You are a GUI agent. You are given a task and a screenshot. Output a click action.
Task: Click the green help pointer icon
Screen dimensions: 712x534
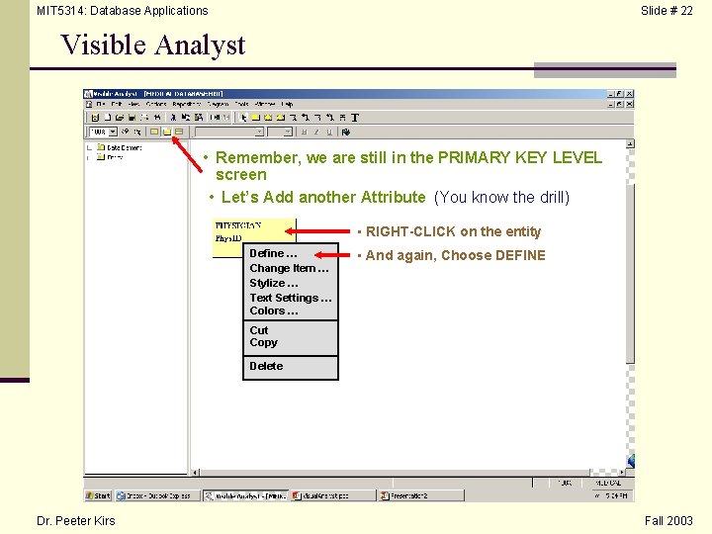pos(346,133)
